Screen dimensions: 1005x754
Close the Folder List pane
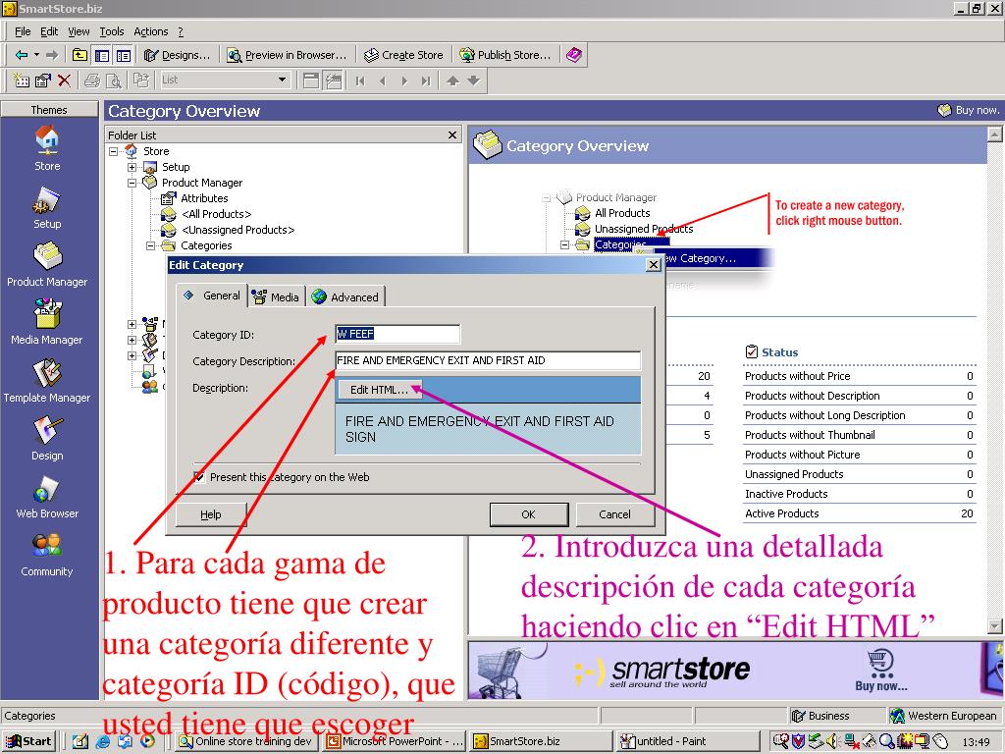[x=452, y=135]
